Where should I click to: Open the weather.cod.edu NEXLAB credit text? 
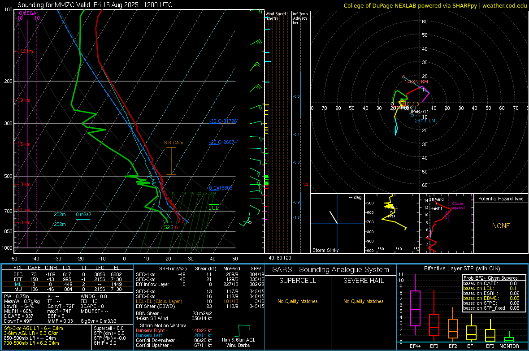tap(435, 5)
